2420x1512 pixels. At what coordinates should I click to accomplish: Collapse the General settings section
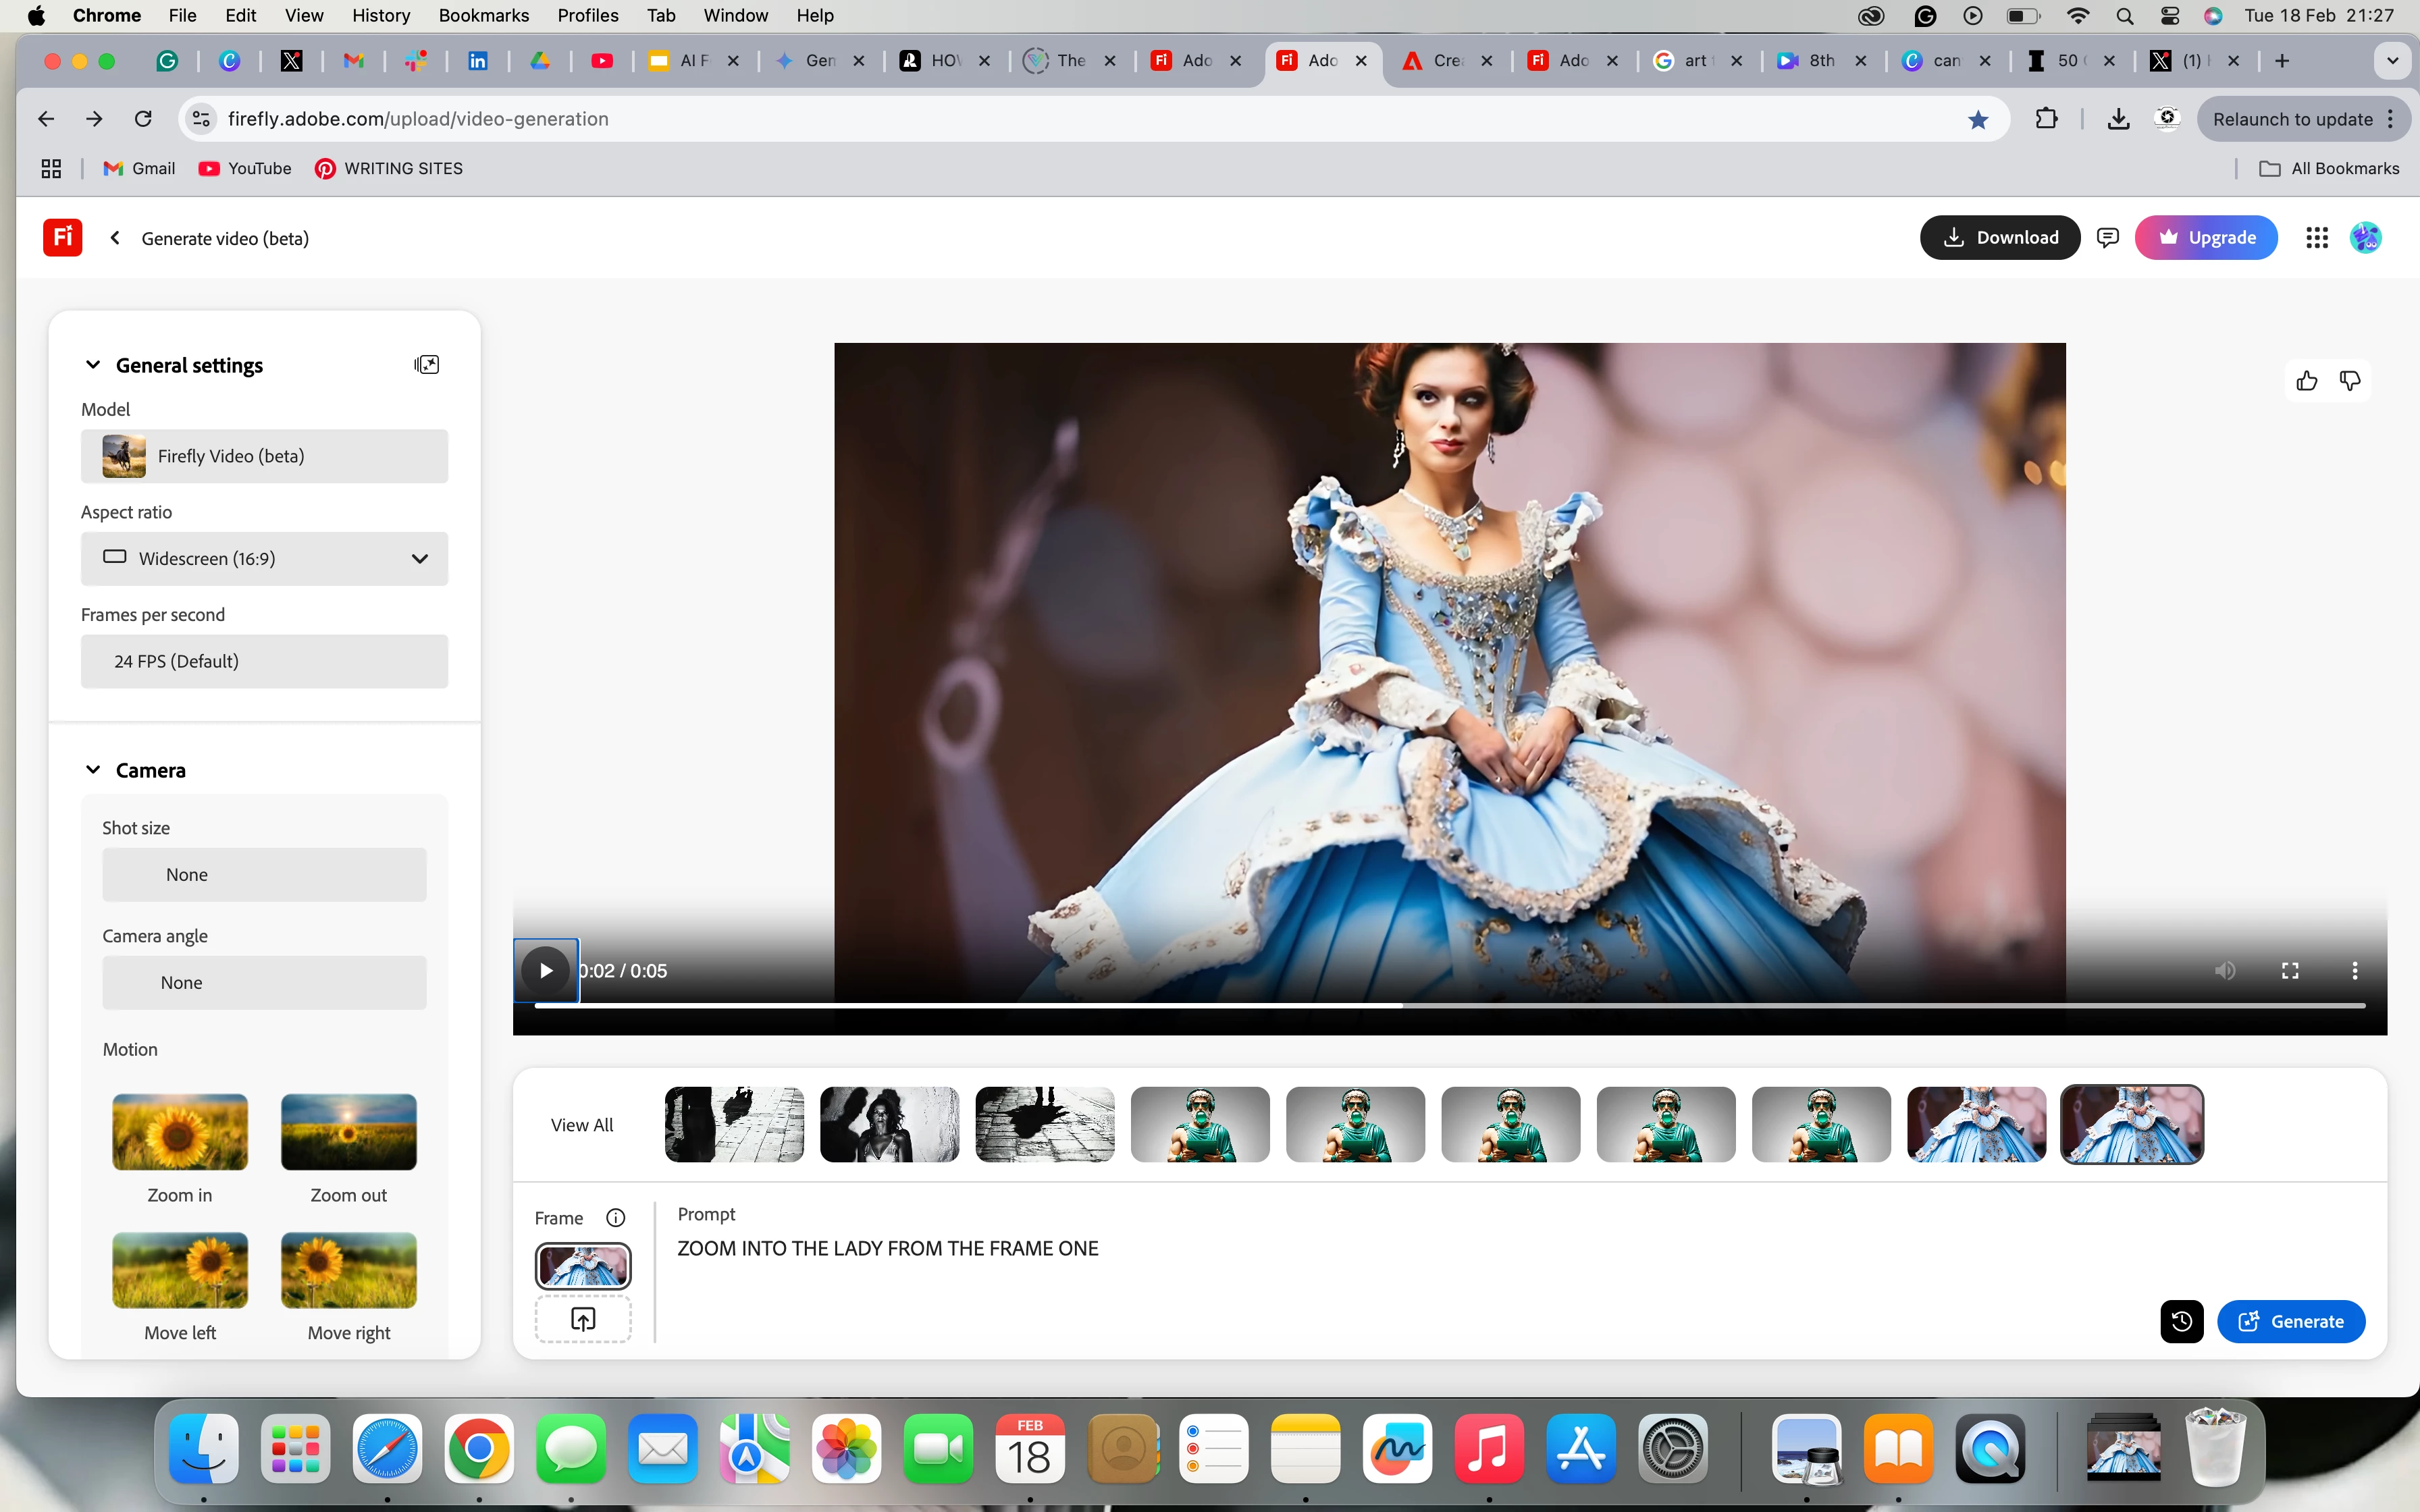pyautogui.click(x=93, y=365)
